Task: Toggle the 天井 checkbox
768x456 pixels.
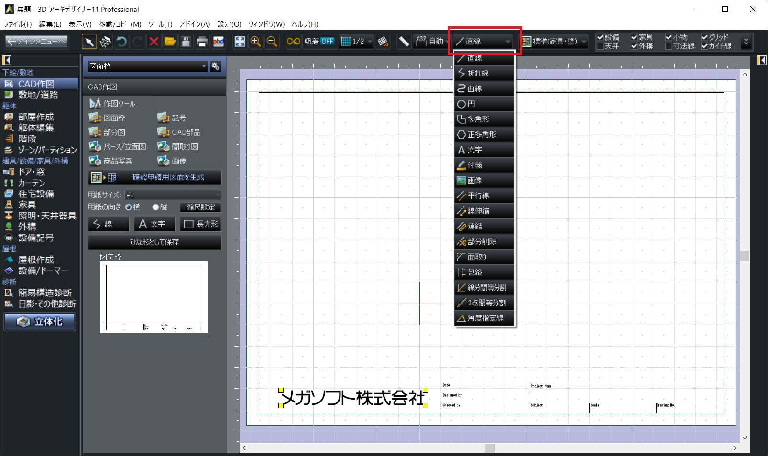Action: point(600,46)
